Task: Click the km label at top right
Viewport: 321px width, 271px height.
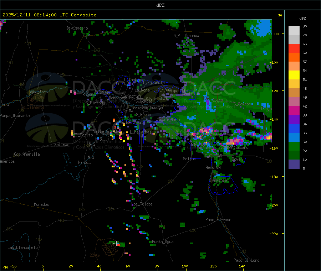Action: (279, 15)
